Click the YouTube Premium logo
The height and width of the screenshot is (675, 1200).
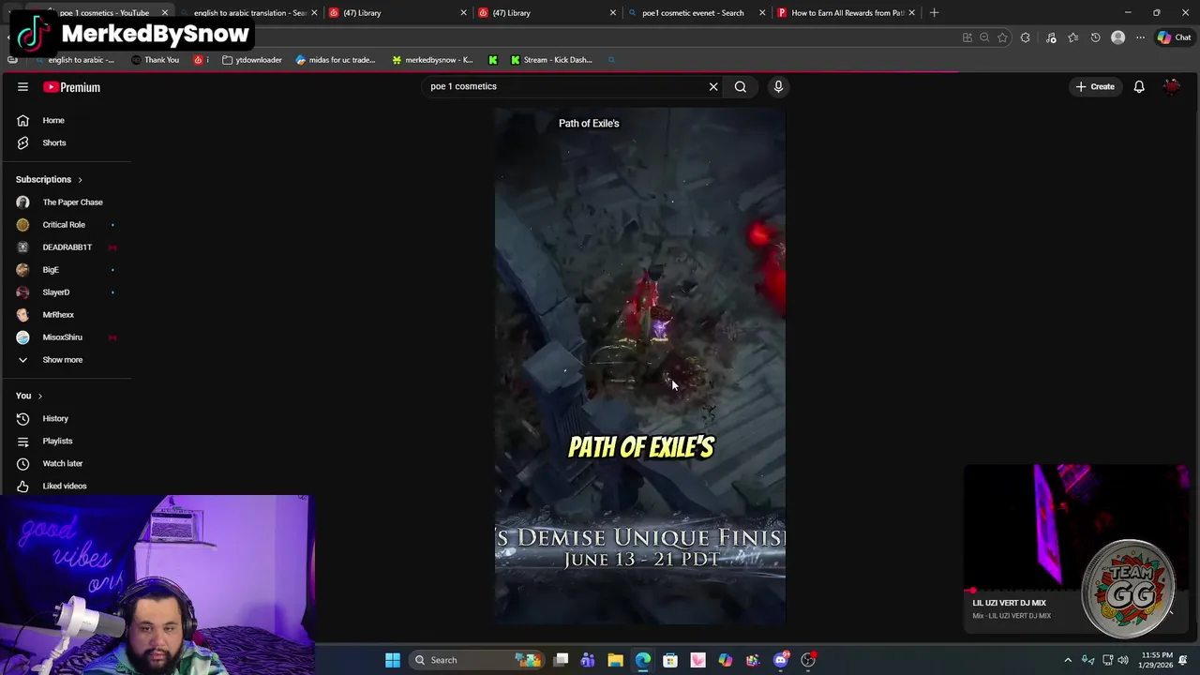tap(72, 87)
